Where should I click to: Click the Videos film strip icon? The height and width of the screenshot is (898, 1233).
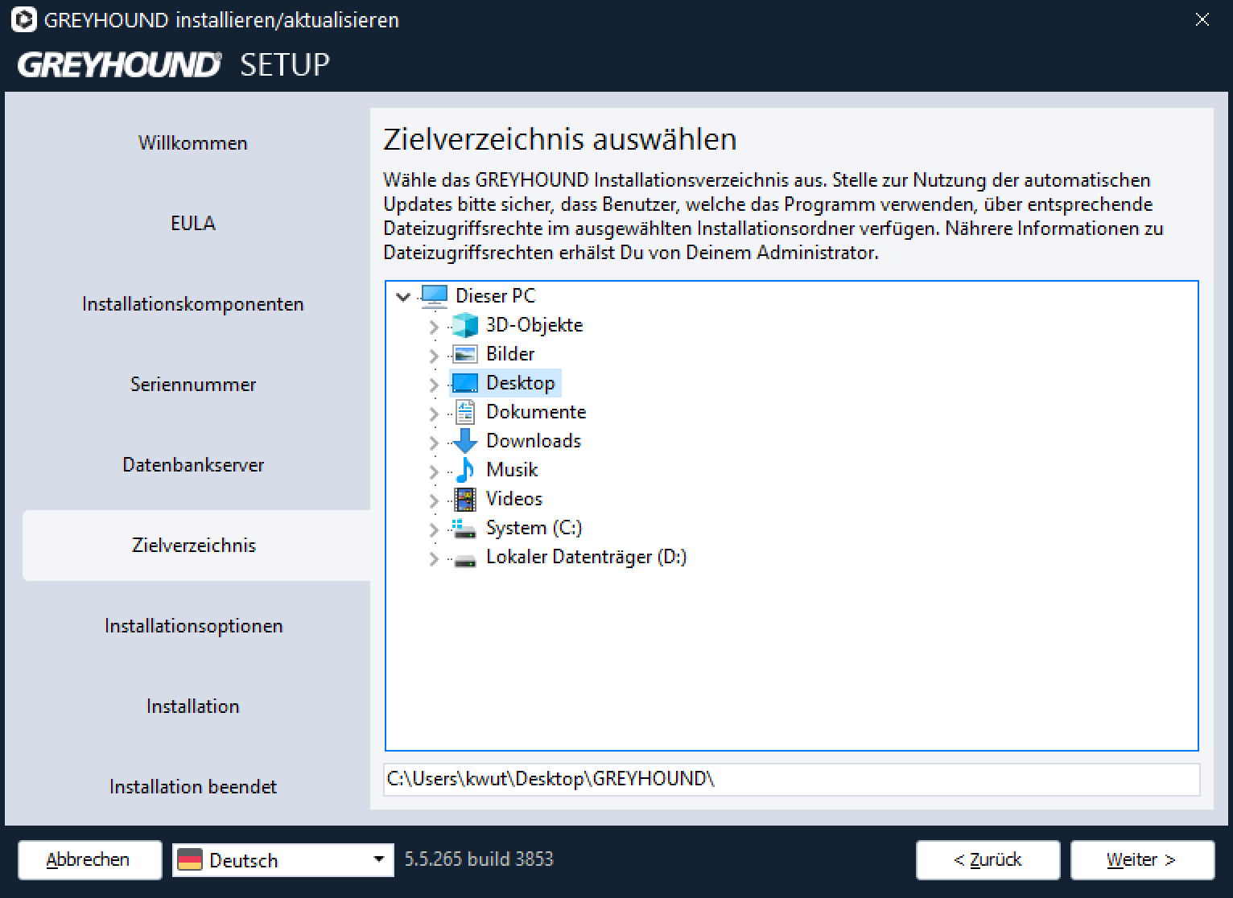[465, 499]
